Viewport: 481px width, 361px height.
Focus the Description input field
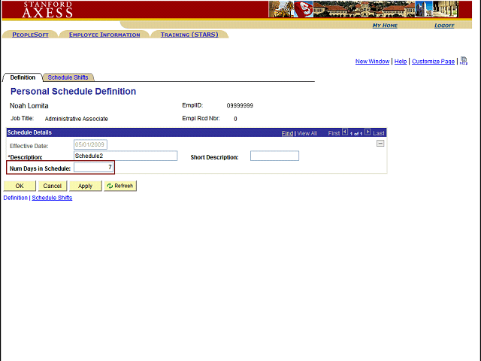point(126,156)
